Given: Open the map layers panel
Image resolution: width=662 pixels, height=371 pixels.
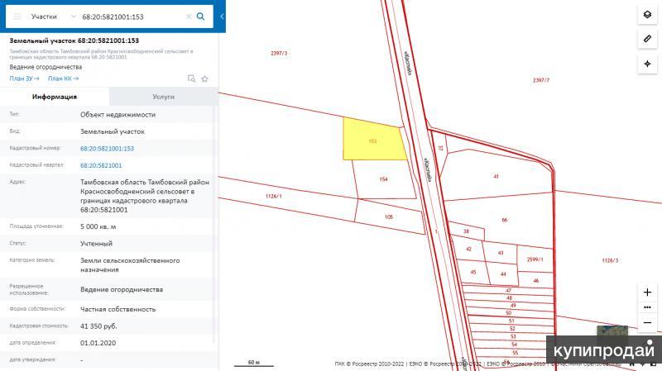Looking at the screenshot, I should click(646, 16).
